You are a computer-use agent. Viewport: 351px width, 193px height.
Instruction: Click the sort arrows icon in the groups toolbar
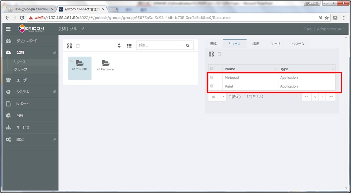pos(119,46)
